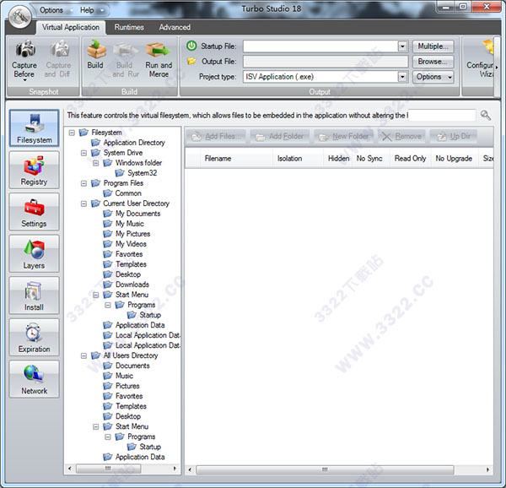Select My Pictures folder in tree
This screenshot has height=488, width=506.
[x=132, y=234]
